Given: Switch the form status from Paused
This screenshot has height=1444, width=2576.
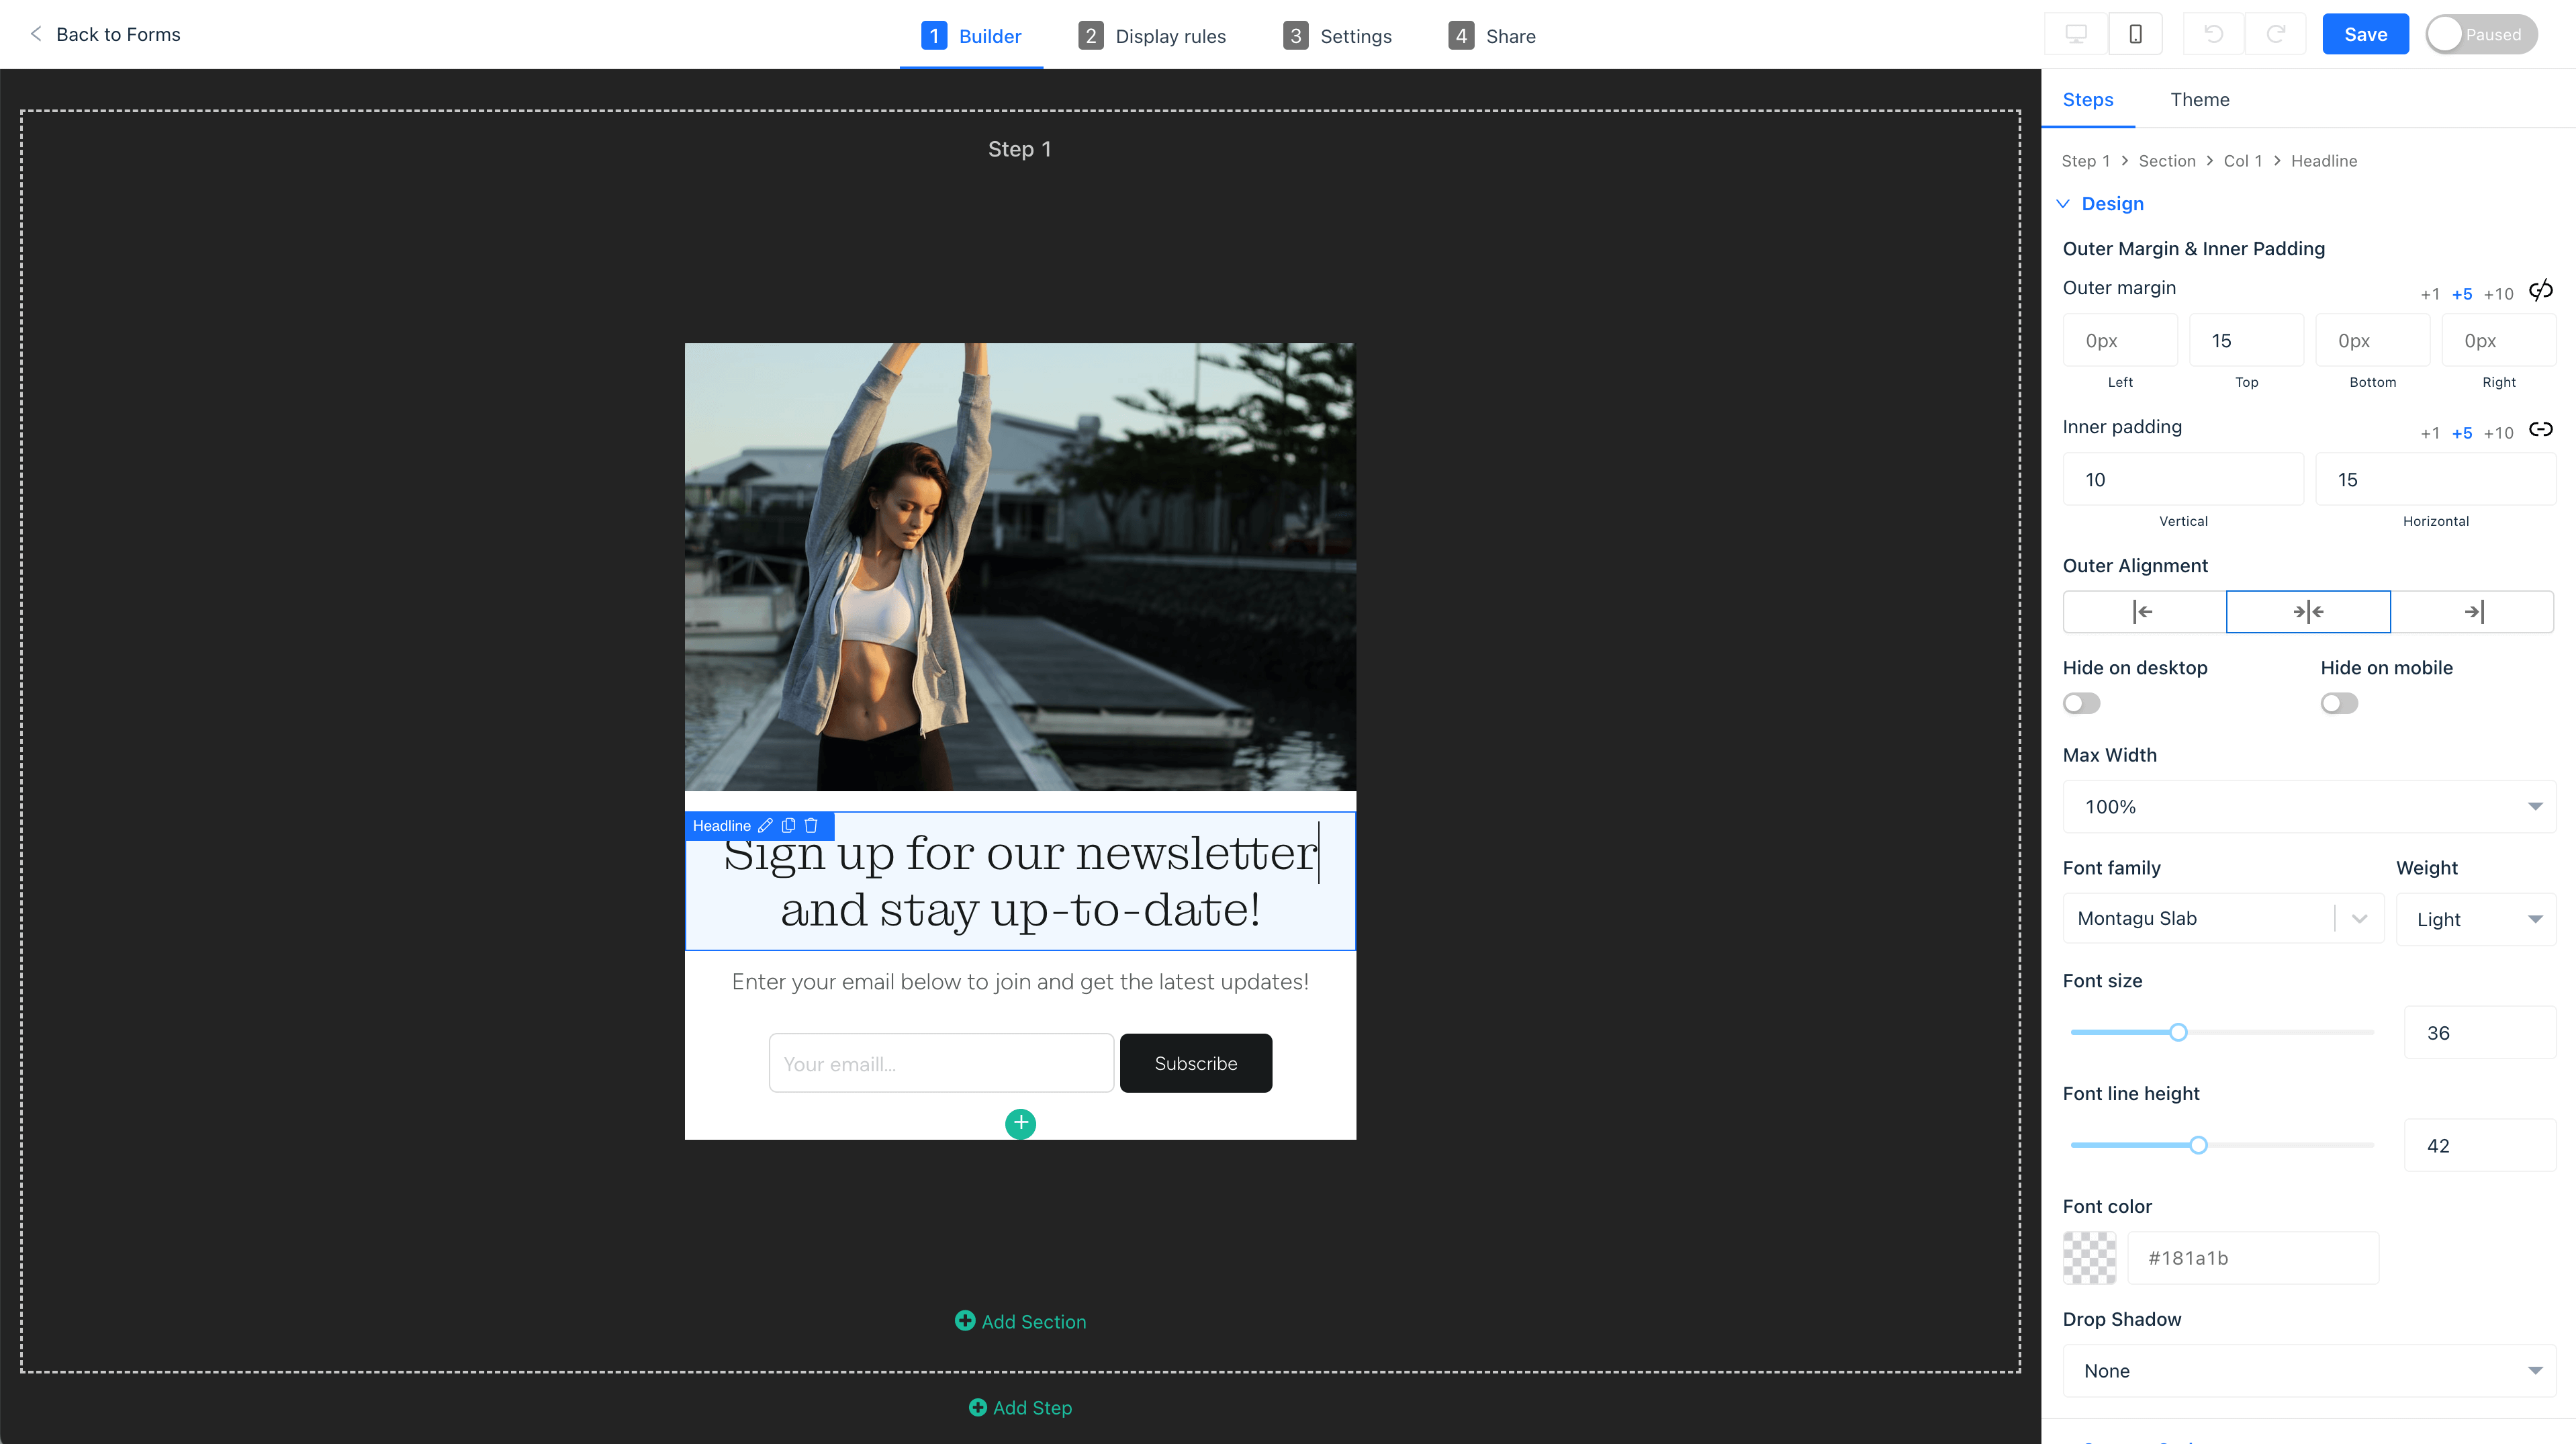Looking at the screenshot, I should [x=2481, y=33].
